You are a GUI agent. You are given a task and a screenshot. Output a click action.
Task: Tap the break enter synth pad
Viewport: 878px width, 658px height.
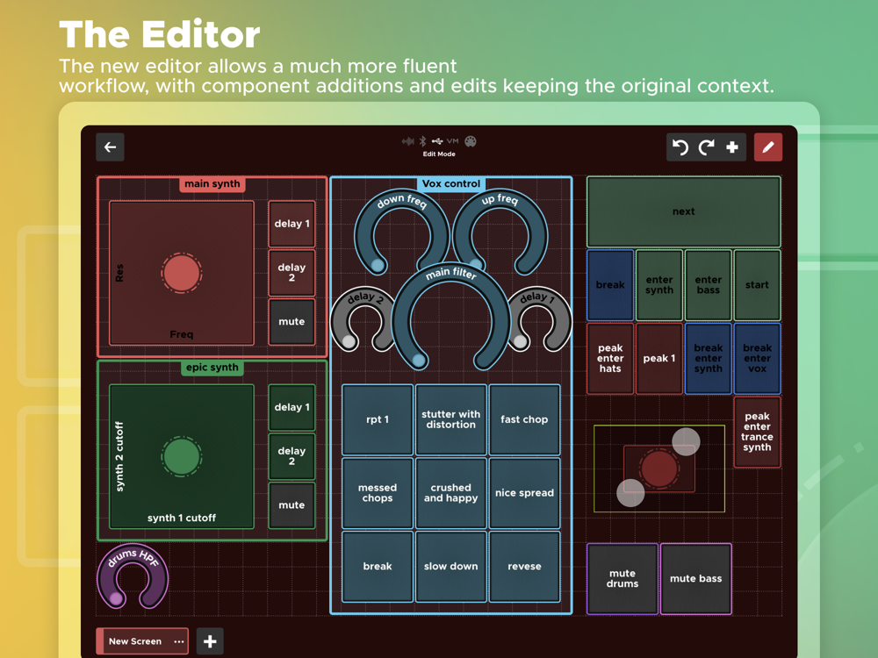coord(709,359)
